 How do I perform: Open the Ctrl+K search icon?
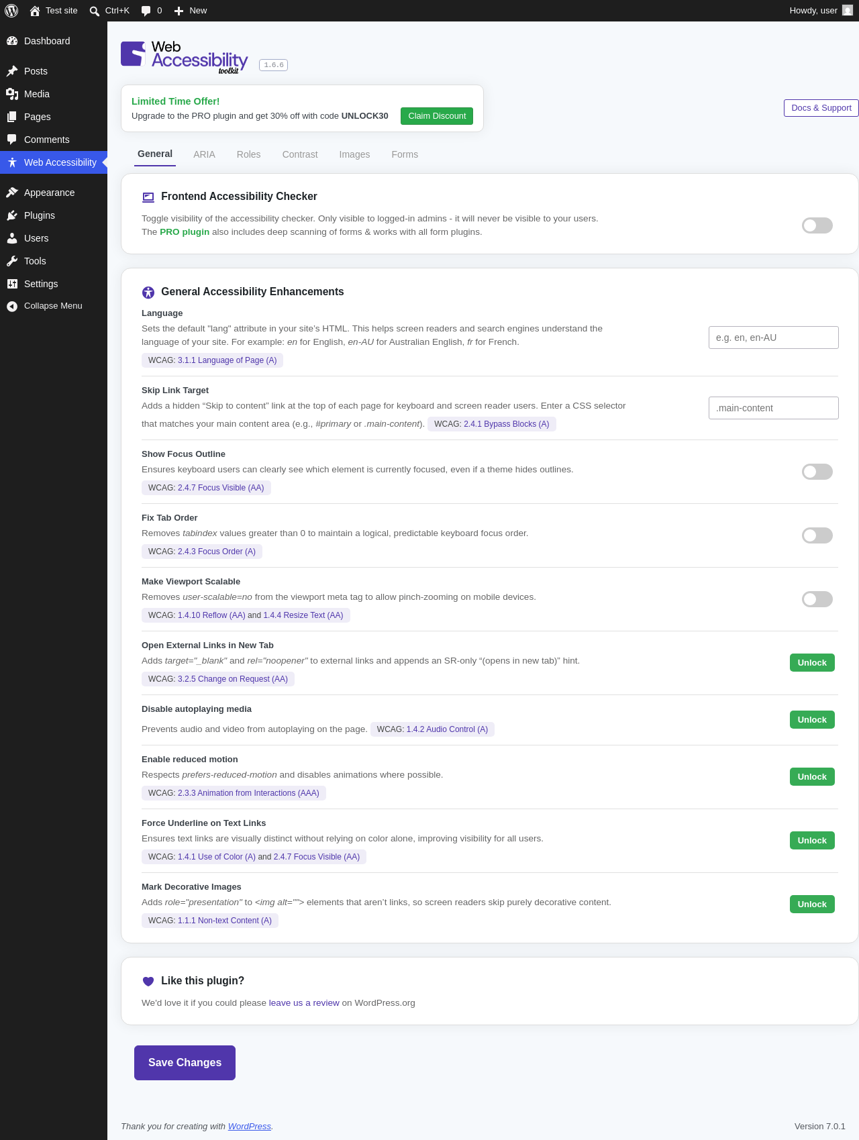tap(95, 11)
